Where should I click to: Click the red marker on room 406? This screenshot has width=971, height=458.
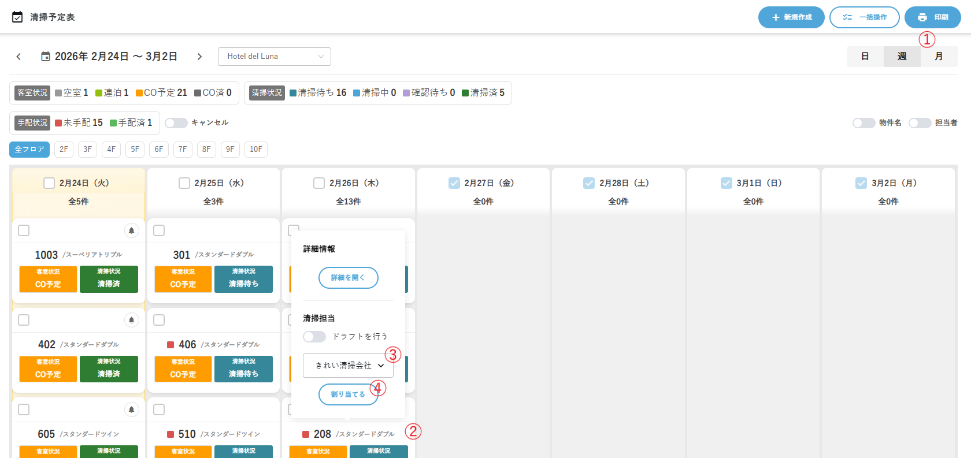tap(171, 345)
